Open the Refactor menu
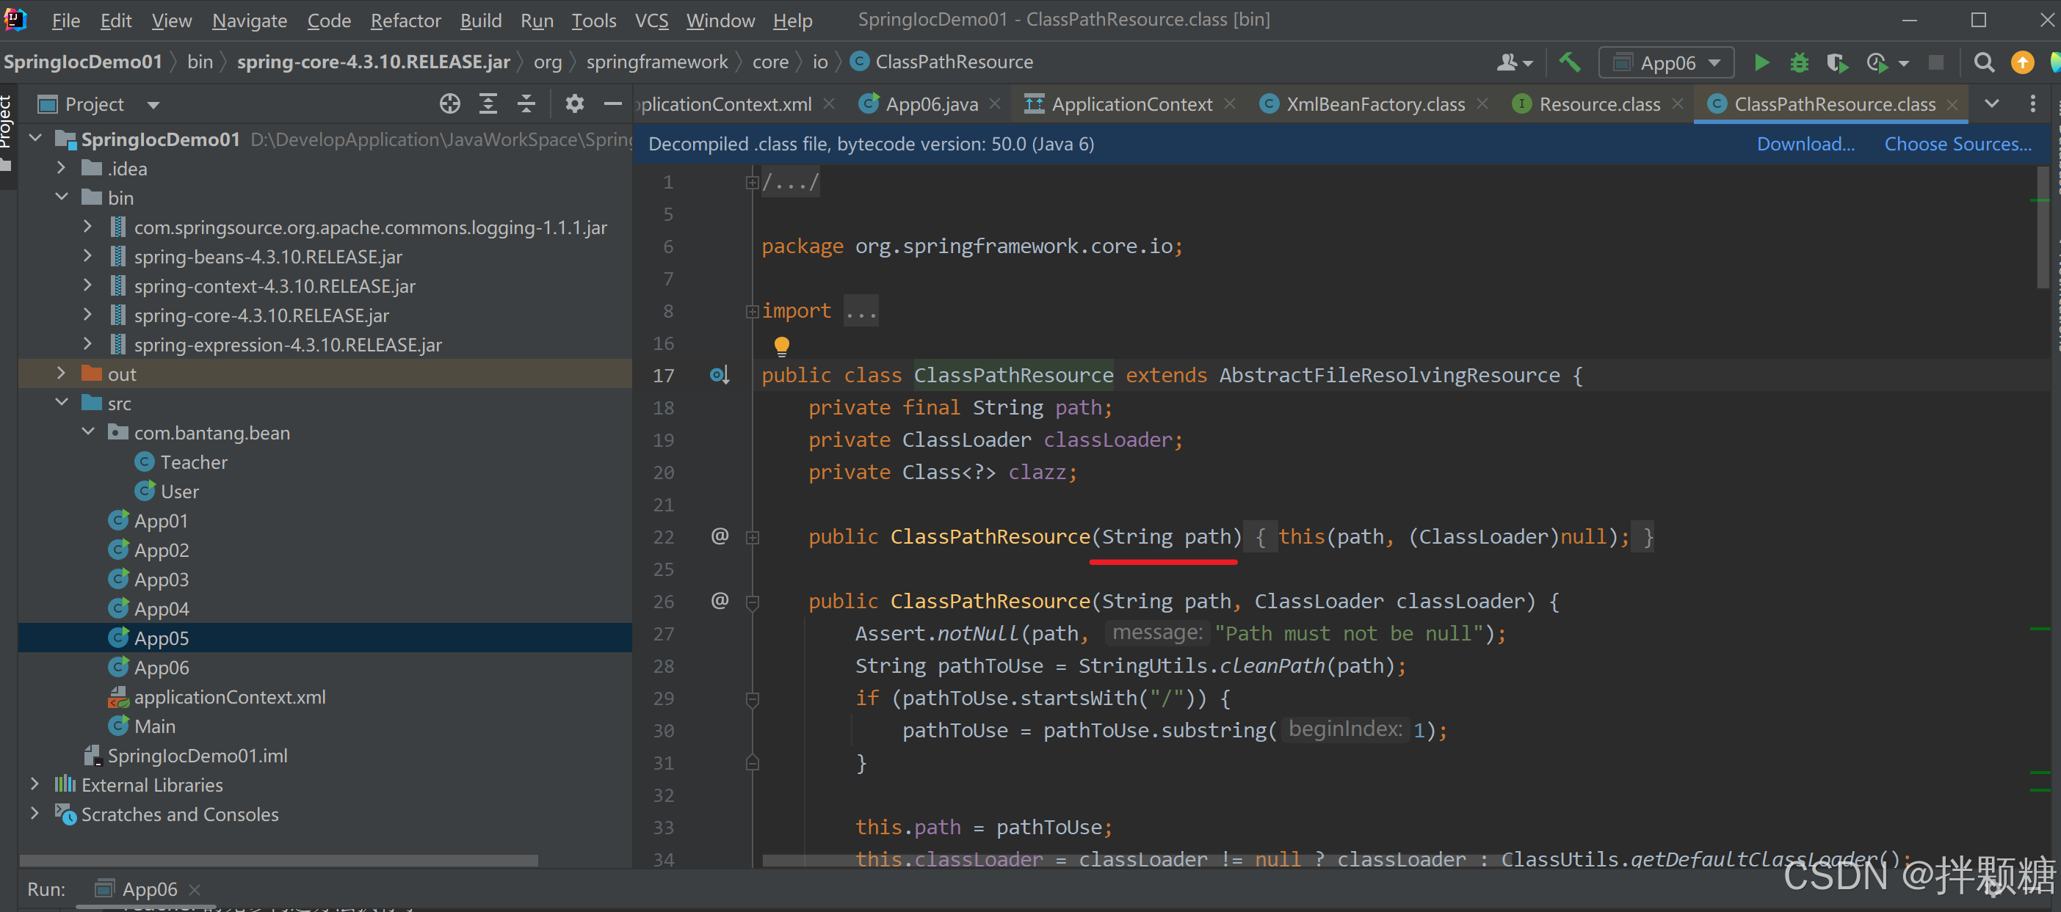2061x912 pixels. pos(405,21)
